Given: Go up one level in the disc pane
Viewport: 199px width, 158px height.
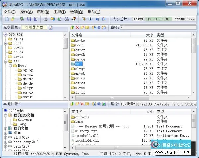Looking at the screenshot, I should tap(72, 27).
